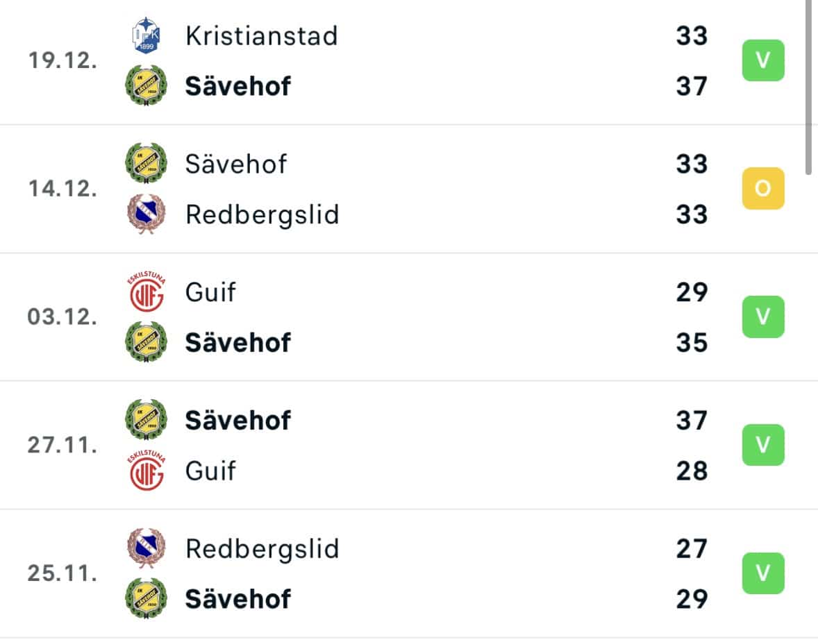The height and width of the screenshot is (640, 818).
Task: Click the Sävehof logo in 14.12. match
Action: coord(146,163)
